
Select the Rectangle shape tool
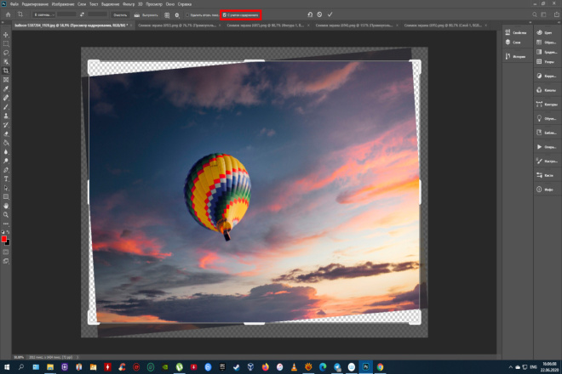pyautogui.click(x=6, y=197)
